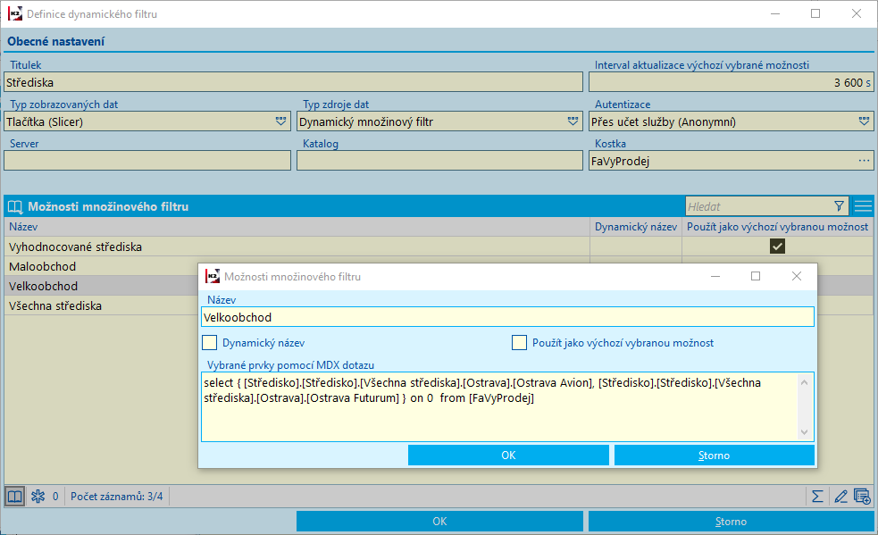Screen dimensions: 878x535
Task: Click K2 logo in main window title bar
Action: [15, 13]
